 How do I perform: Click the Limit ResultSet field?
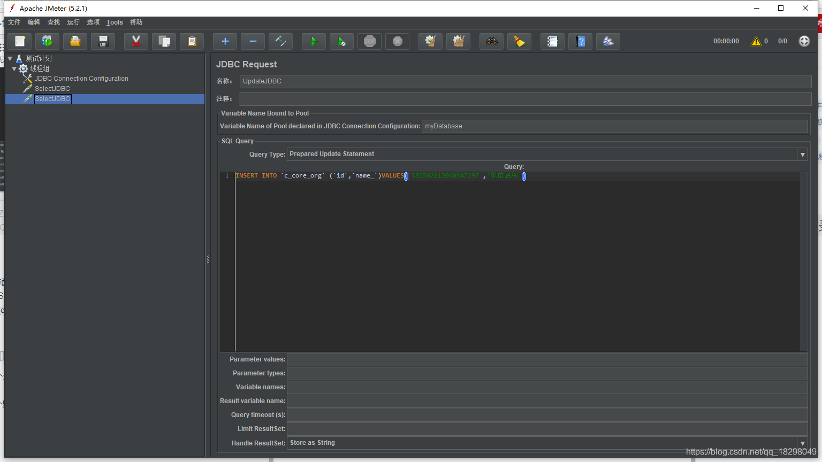pos(547,429)
